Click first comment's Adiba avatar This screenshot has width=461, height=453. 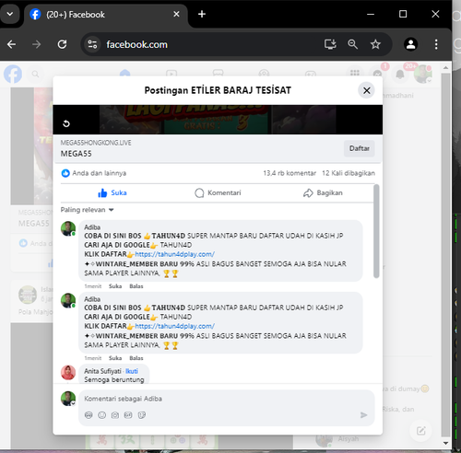click(x=68, y=228)
